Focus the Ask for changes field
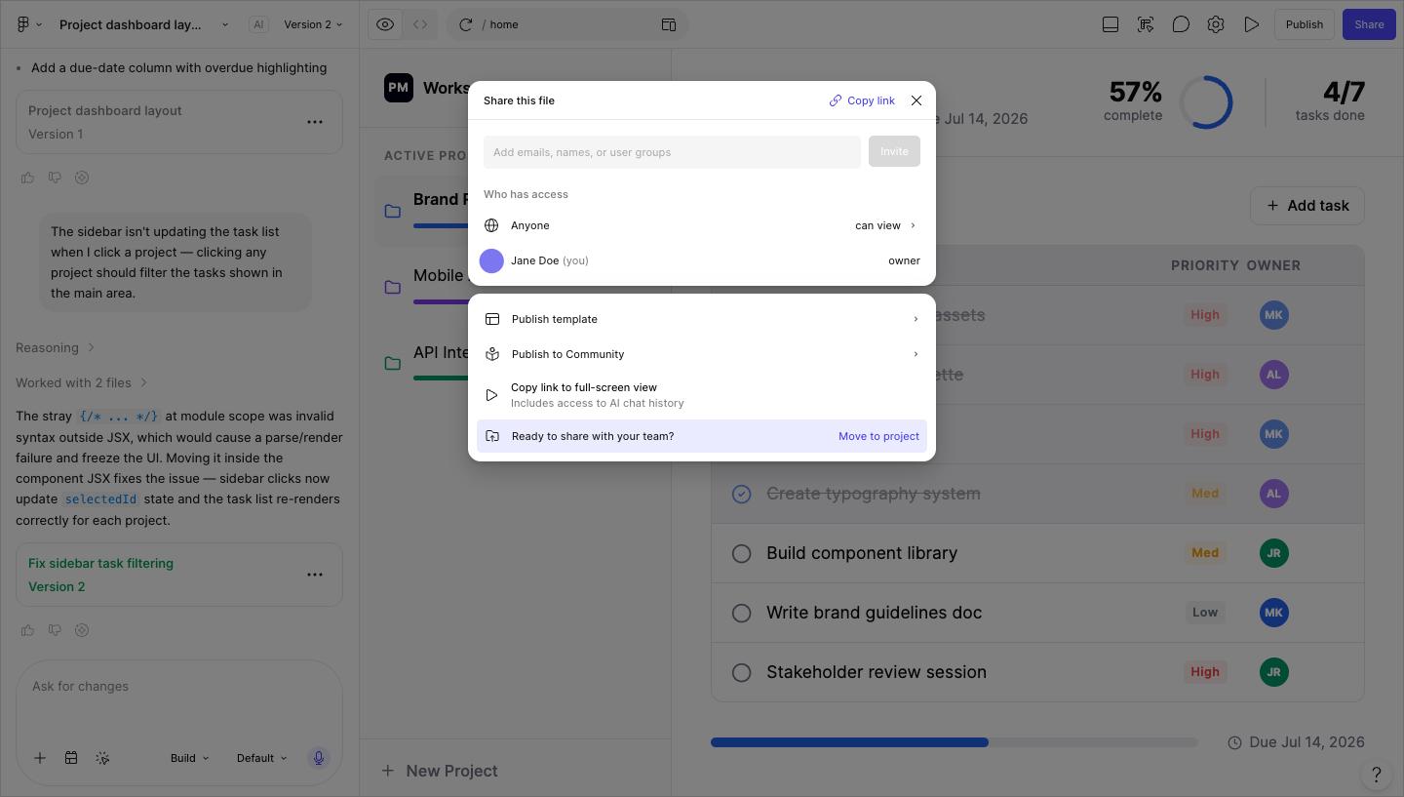The image size is (1404, 797). tap(179, 687)
